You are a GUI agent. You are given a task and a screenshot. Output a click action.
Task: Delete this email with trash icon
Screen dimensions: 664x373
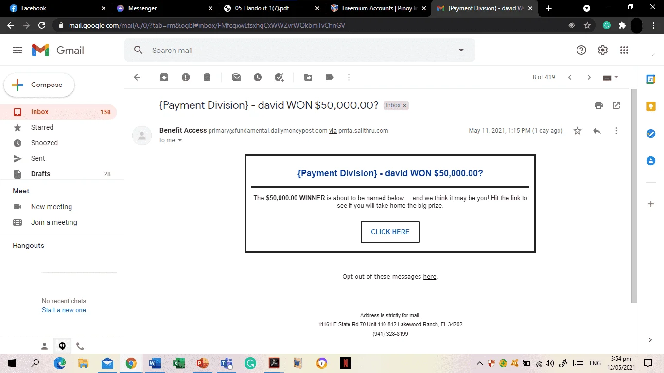coord(207,77)
